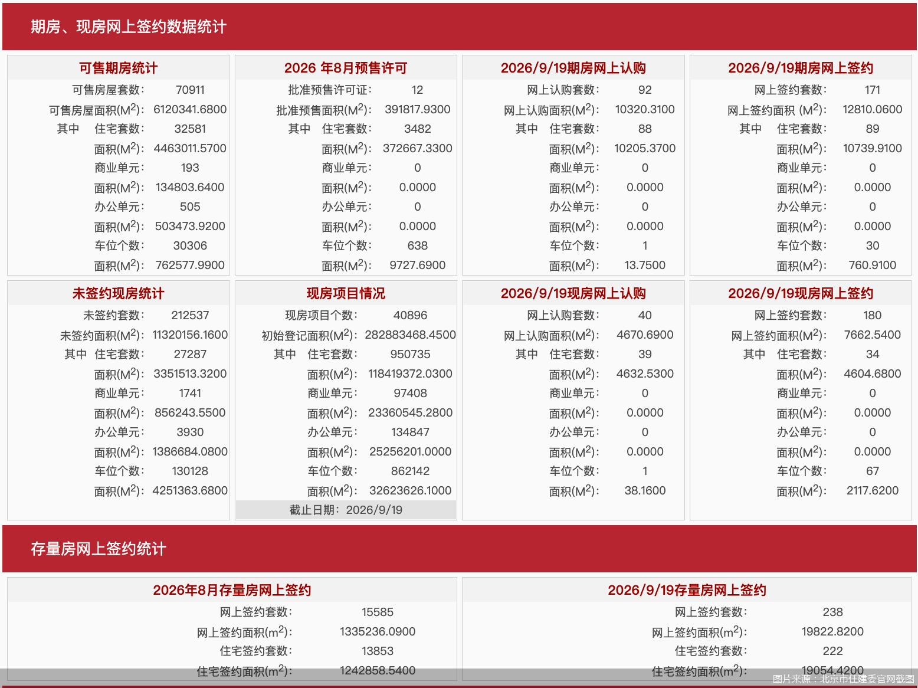Click the value 6120341.6800 for 可售房屋面积
This screenshot has height=688, width=918.
tap(190, 109)
